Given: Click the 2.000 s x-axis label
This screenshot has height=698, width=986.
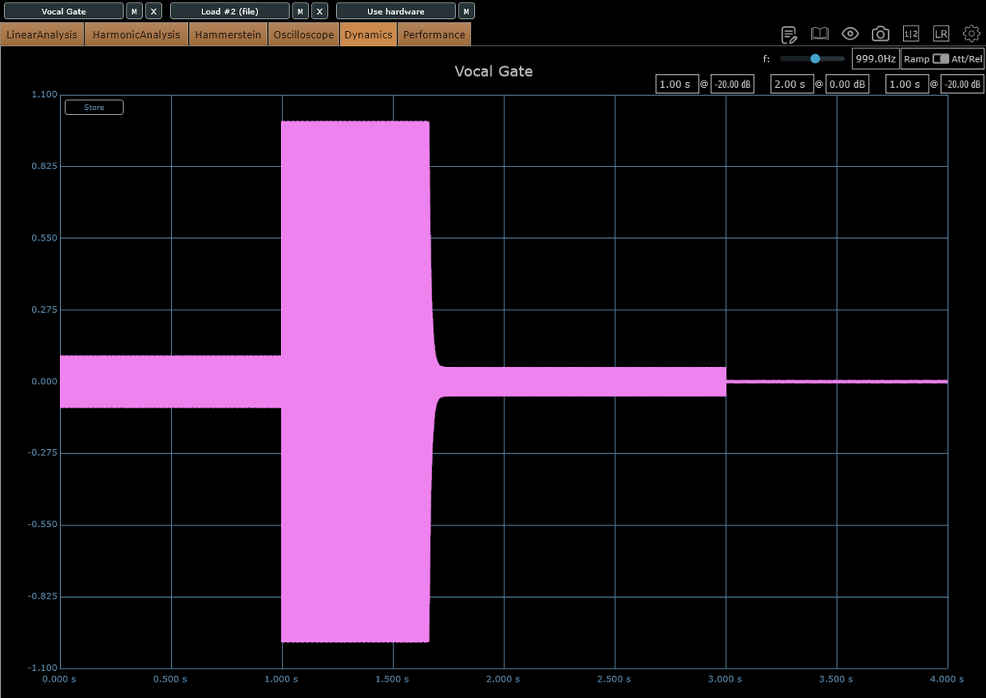Looking at the screenshot, I should coord(504,679).
